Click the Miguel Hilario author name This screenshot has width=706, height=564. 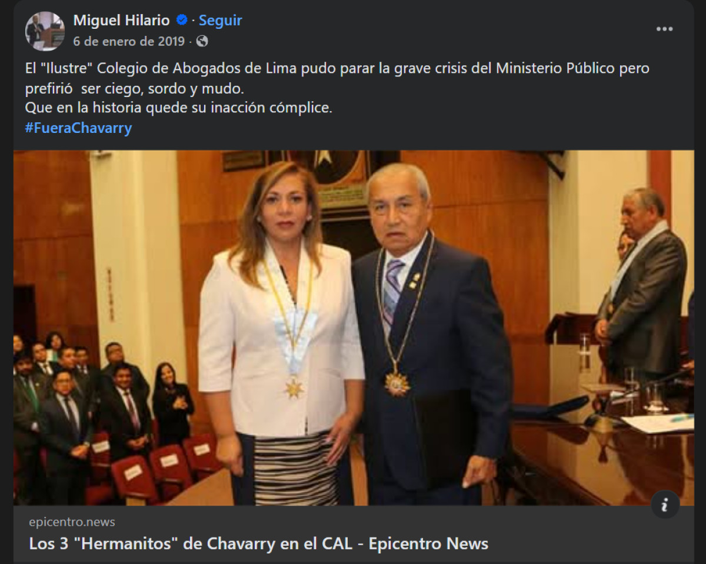tap(121, 20)
